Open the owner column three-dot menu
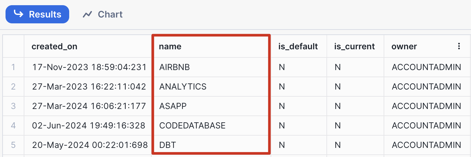Viewport: 471px width, 157px height. (x=459, y=46)
